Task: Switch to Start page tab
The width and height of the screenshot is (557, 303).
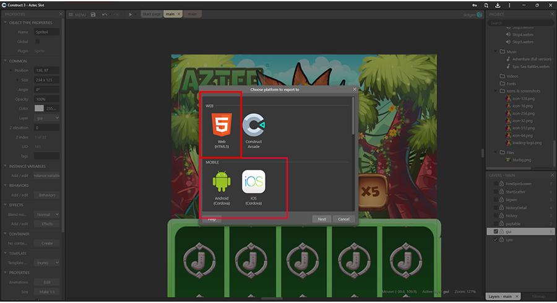Action: point(152,14)
